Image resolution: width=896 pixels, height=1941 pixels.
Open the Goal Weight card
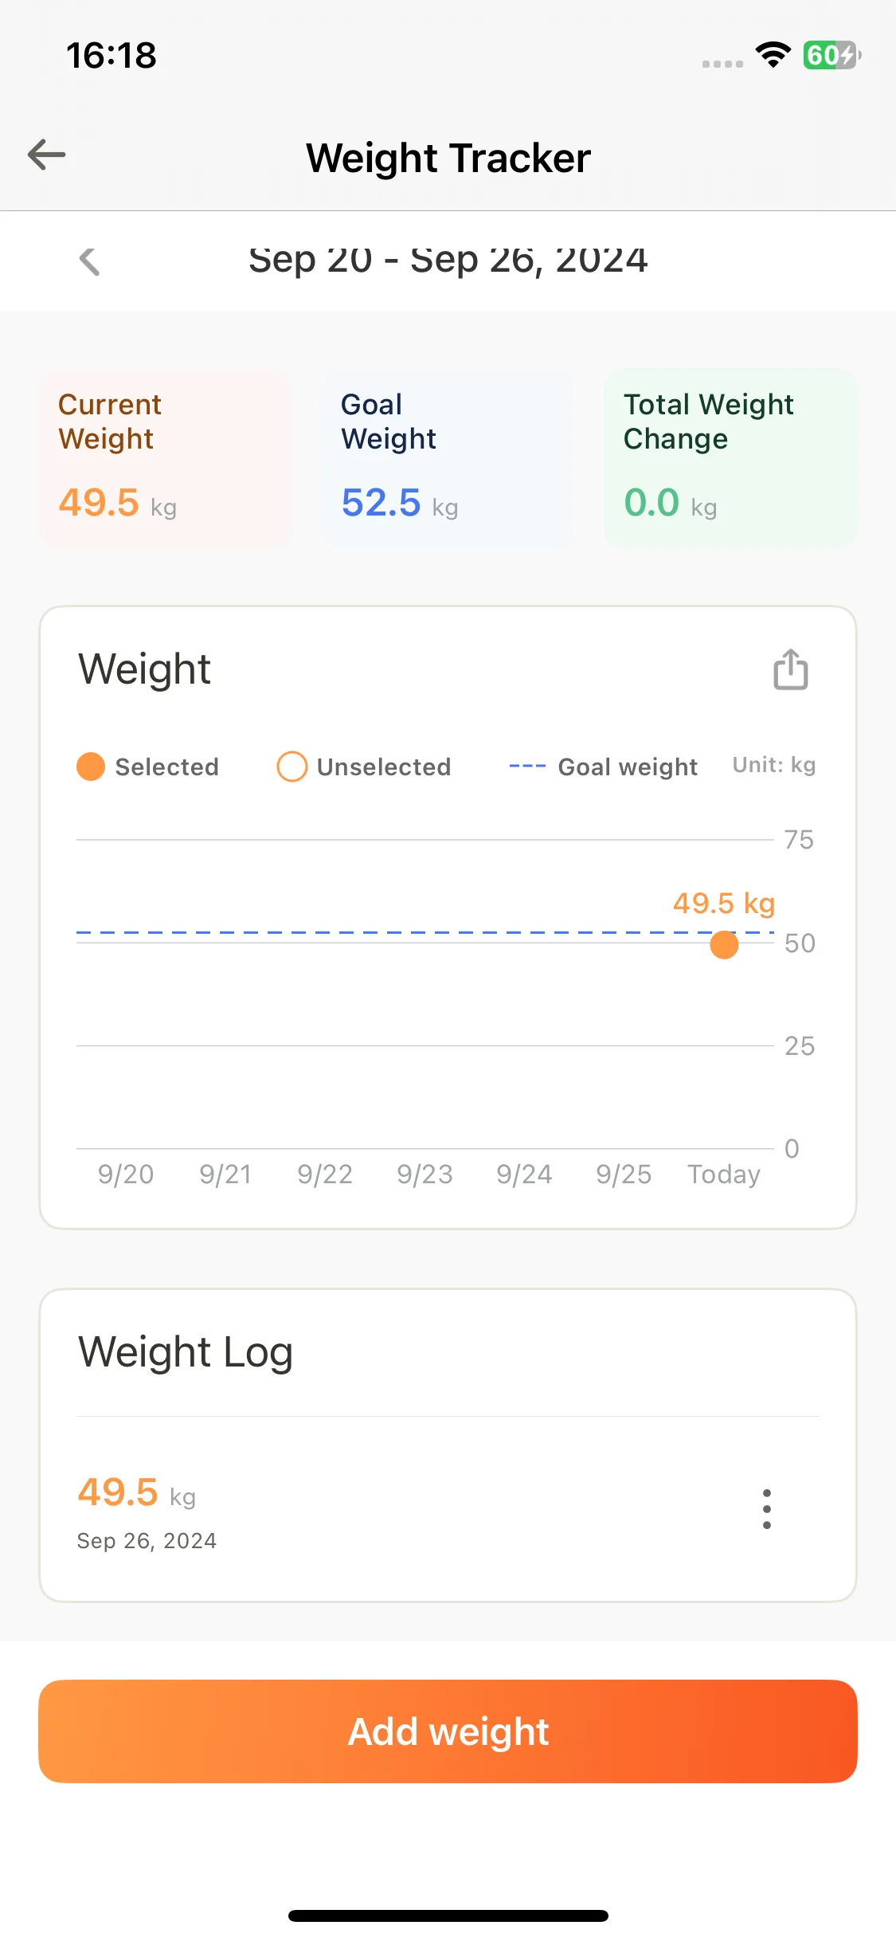click(448, 457)
